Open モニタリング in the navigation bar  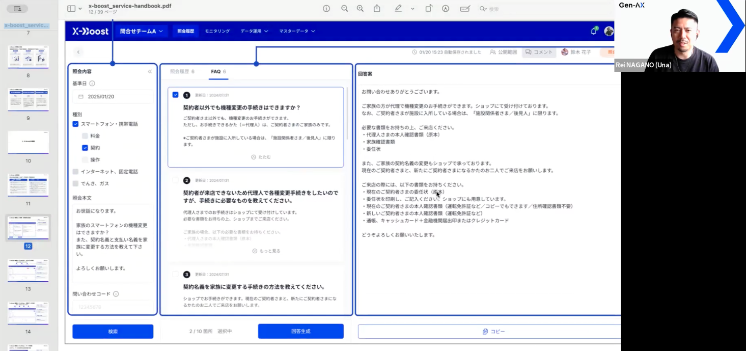pyautogui.click(x=217, y=31)
